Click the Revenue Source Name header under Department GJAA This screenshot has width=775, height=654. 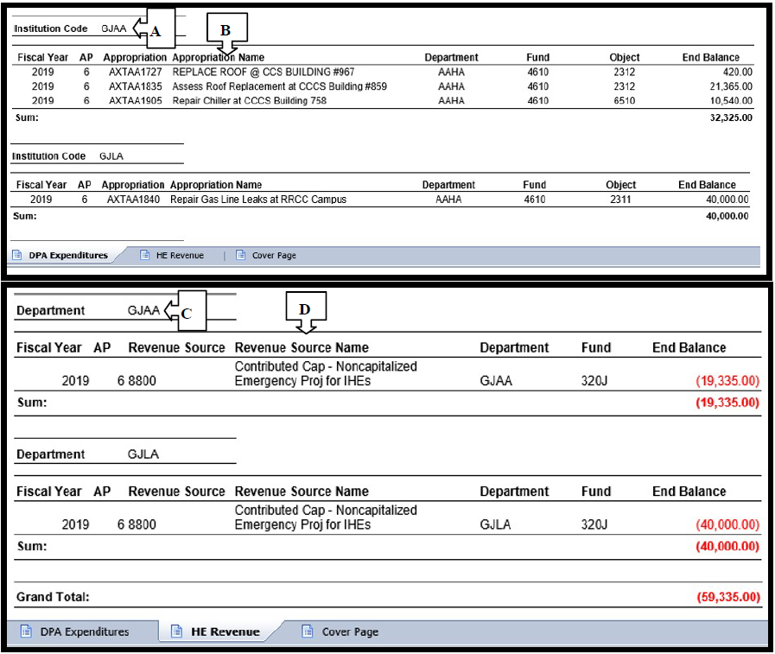coord(302,348)
